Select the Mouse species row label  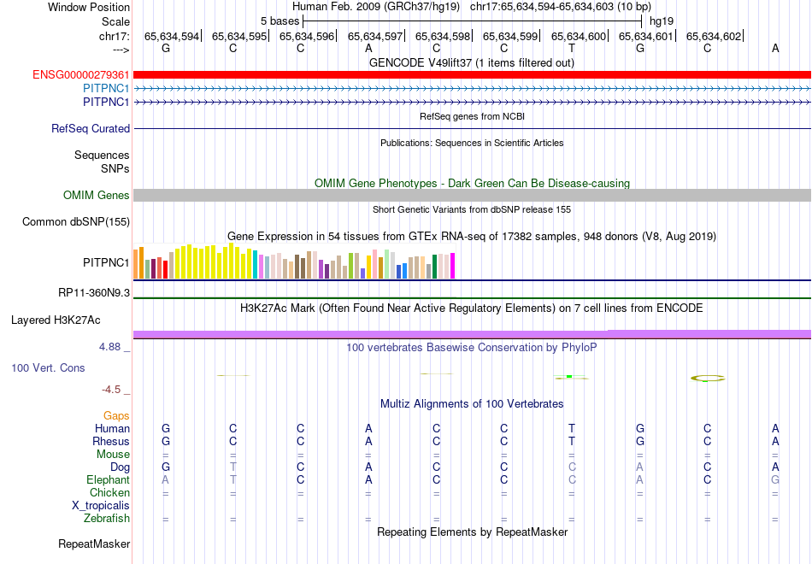point(113,455)
